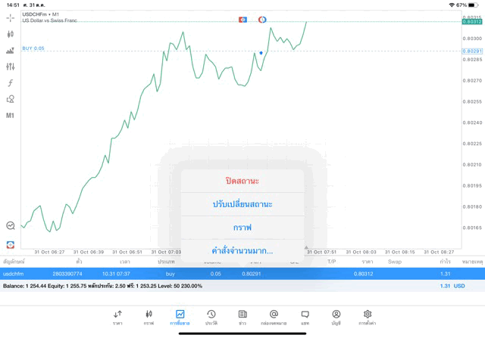Image resolution: width=485 pixels, height=338 pixels.
Task: Open the ข่าว (news) tab
Action: [x=242, y=317]
